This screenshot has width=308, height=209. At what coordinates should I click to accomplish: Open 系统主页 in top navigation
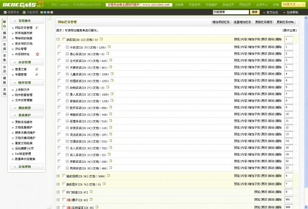(x=228, y=5)
